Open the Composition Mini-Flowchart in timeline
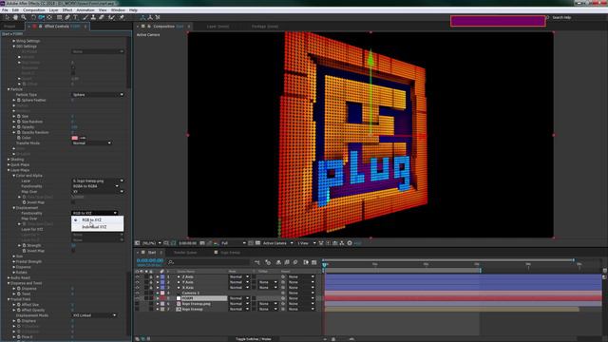This screenshot has width=608, height=342. pos(256,262)
